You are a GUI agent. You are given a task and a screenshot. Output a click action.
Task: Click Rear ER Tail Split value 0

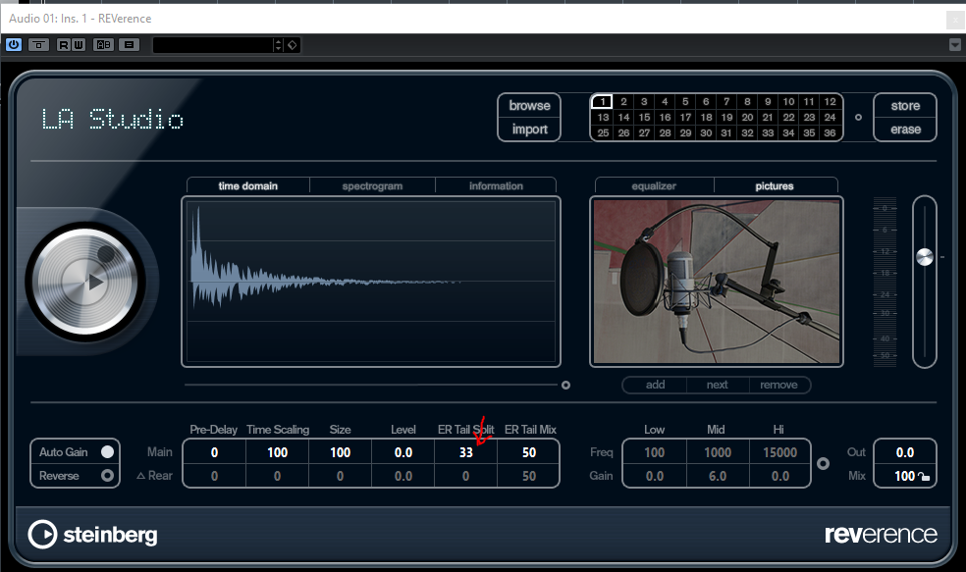coord(465,476)
